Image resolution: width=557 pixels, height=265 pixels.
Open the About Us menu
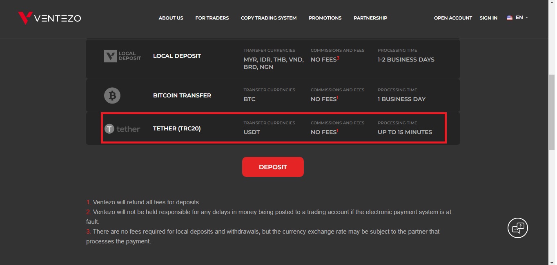click(171, 18)
